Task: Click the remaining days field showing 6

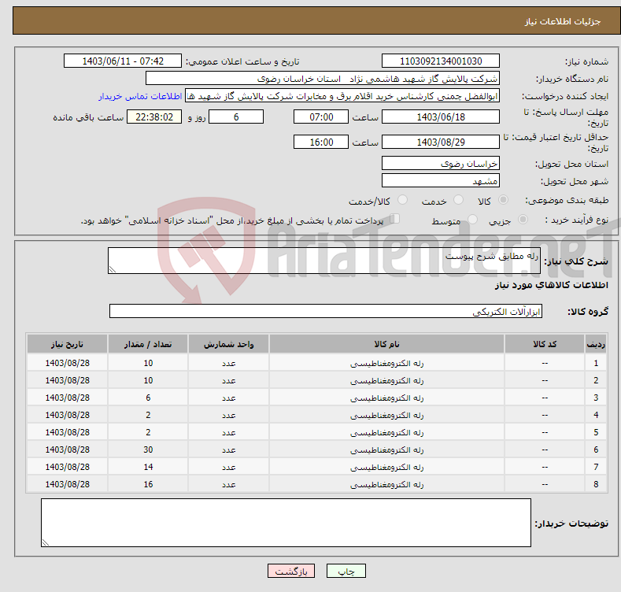Action: click(236, 117)
